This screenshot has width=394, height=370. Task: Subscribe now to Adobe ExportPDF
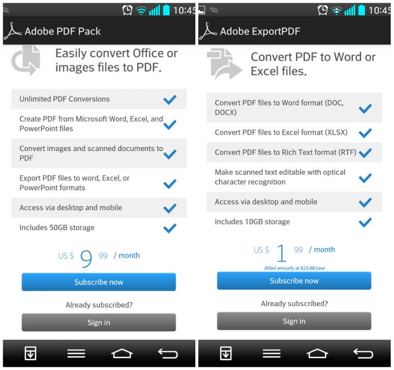(294, 281)
